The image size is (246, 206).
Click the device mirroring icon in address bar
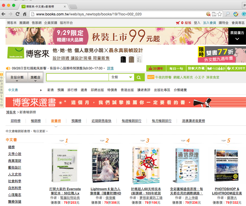pyautogui.click(x=214, y=14)
